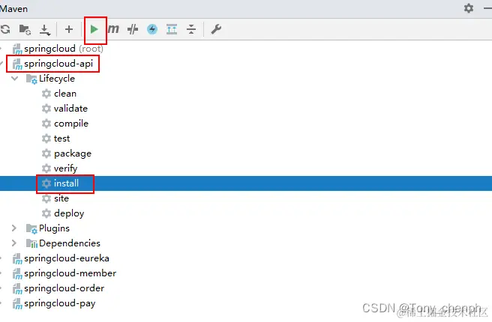
Task: Open Maven panel gear options
Action: pyautogui.click(x=469, y=7)
